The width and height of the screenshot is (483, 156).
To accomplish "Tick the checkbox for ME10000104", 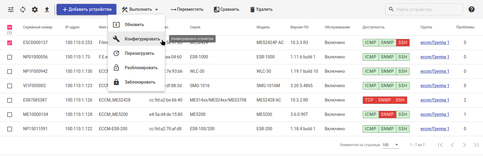I will (x=10, y=115).
